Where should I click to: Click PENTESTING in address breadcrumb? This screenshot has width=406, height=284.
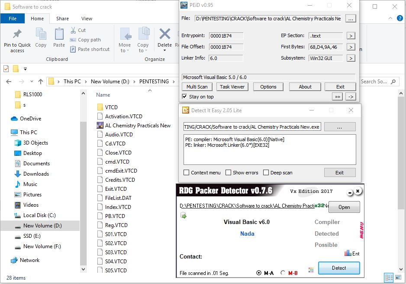click(x=154, y=82)
